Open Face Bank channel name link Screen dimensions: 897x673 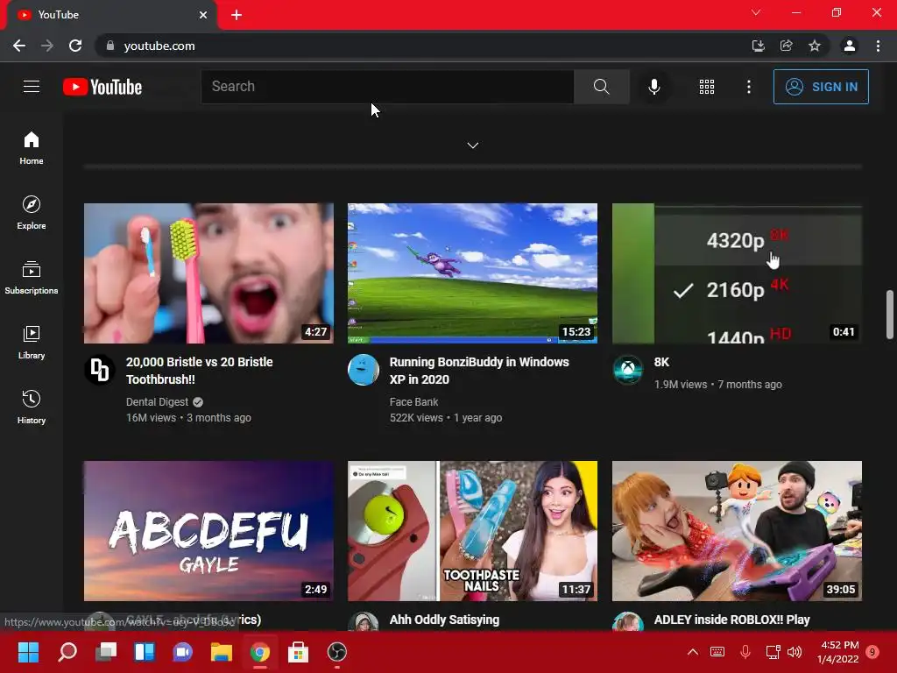coord(413,401)
